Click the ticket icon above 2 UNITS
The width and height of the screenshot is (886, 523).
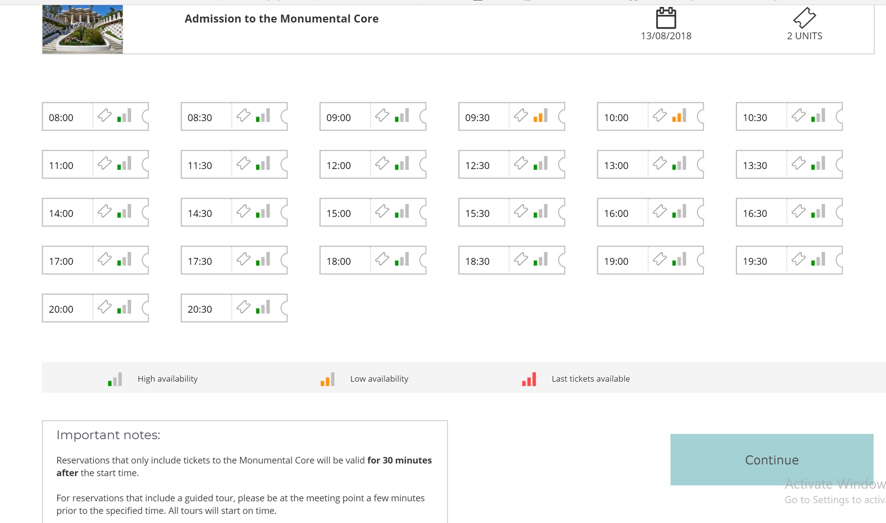point(805,18)
